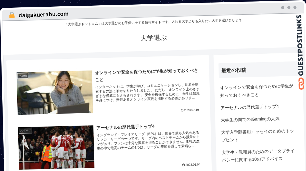Click the first gray window control dot
The height and width of the screenshot is (171, 306).
[283, 8]
